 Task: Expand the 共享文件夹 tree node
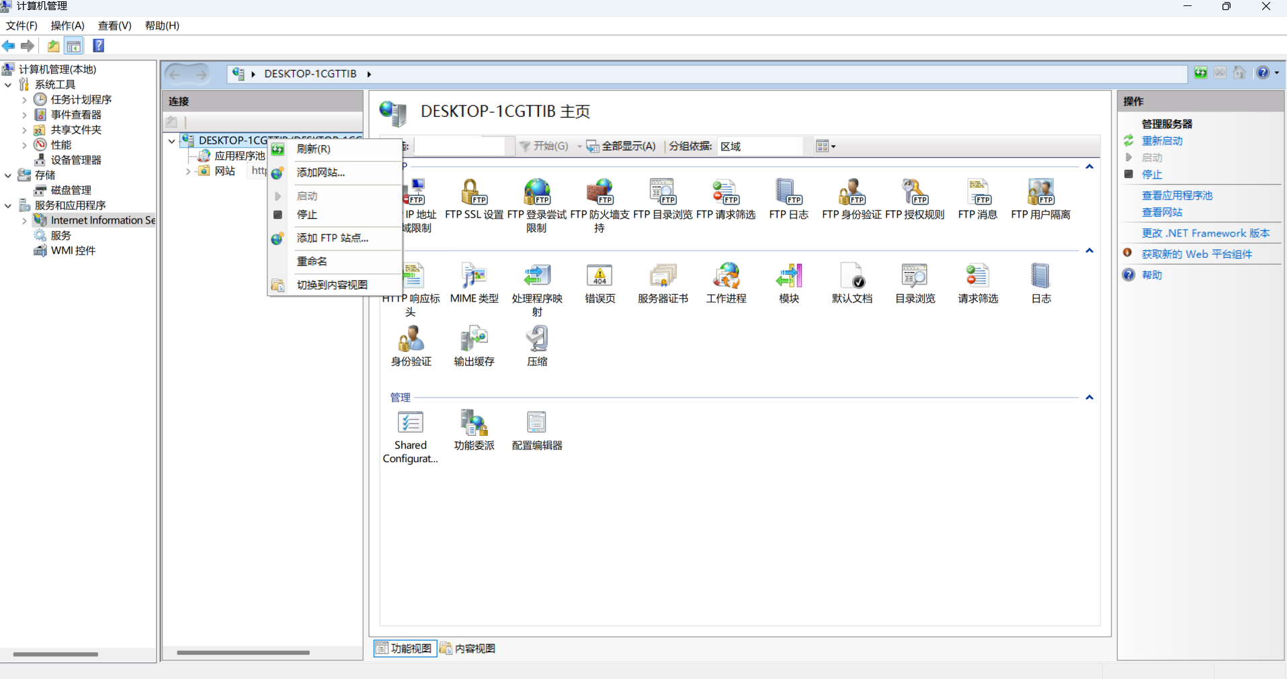click(x=24, y=130)
